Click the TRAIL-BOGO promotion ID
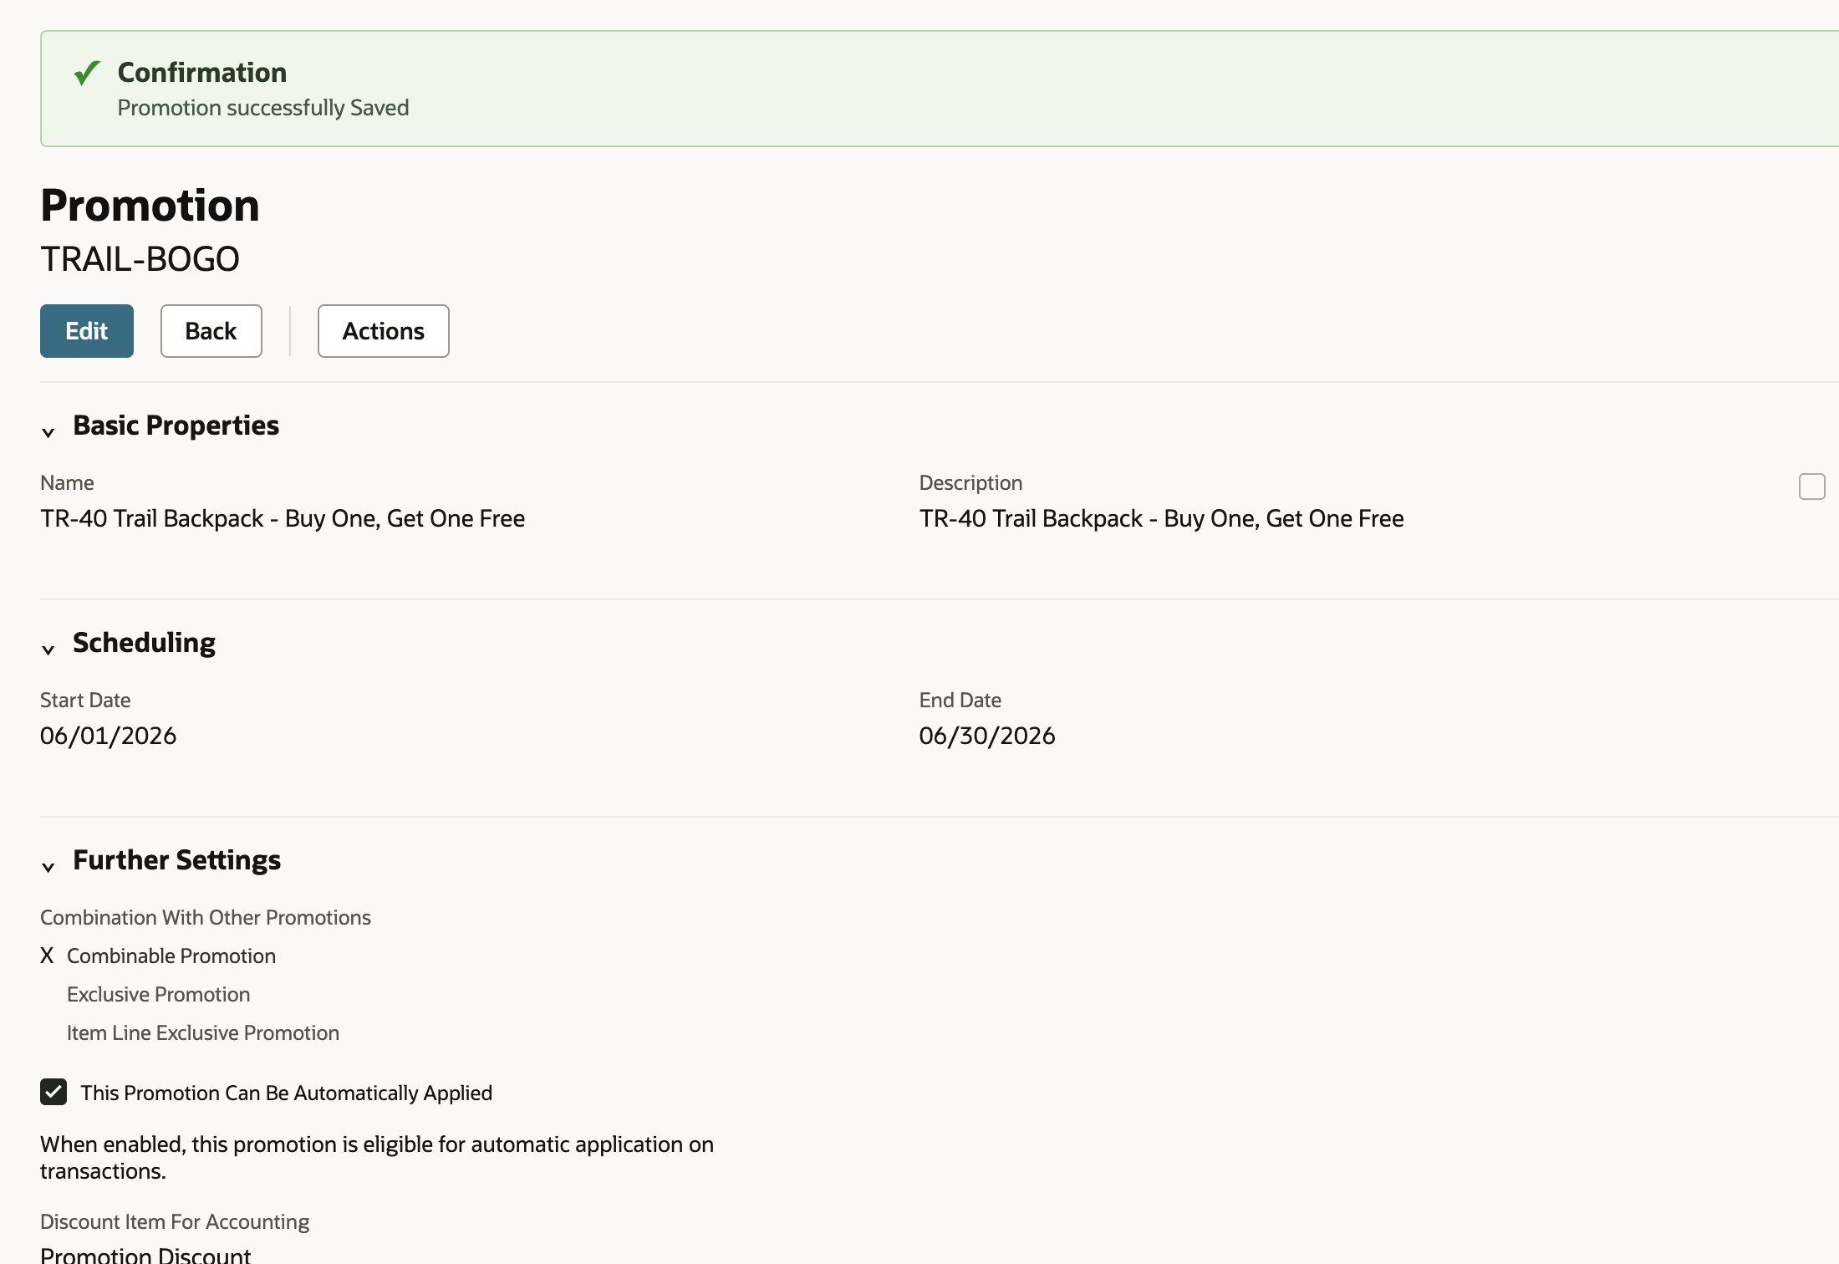This screenshot has height=1264, width=1839. 140,259
